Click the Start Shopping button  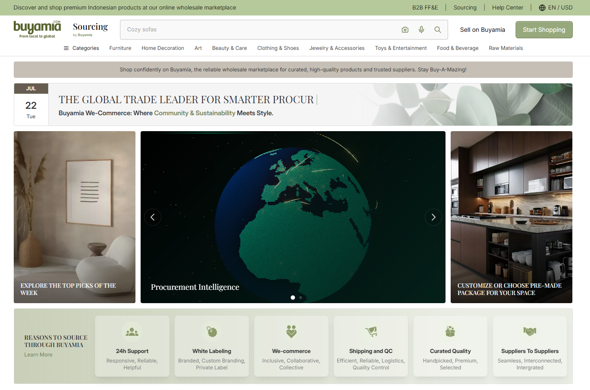(544, 30)
